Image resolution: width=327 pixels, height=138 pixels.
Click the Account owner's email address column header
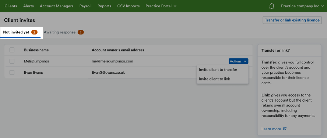click(118, 50)
